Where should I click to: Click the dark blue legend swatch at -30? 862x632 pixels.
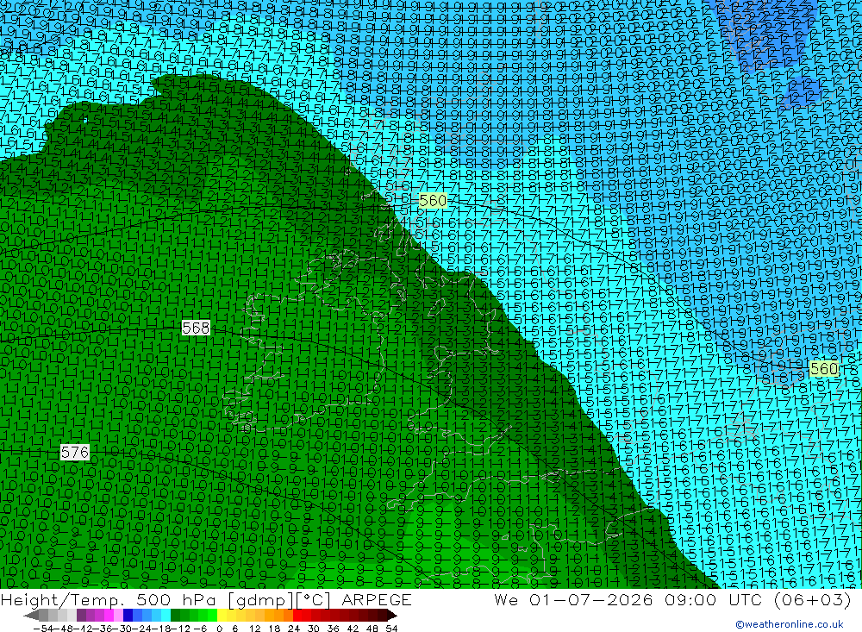point(128,616)
